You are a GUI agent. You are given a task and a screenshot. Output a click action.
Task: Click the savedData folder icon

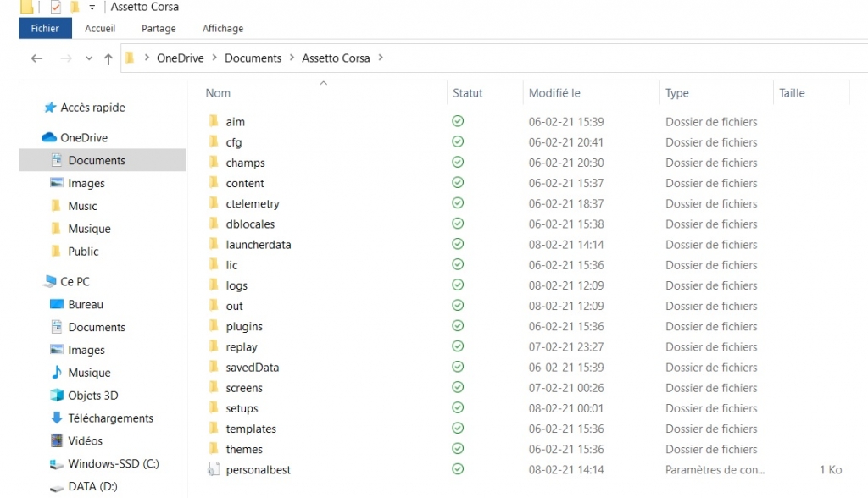click(214, 367)
